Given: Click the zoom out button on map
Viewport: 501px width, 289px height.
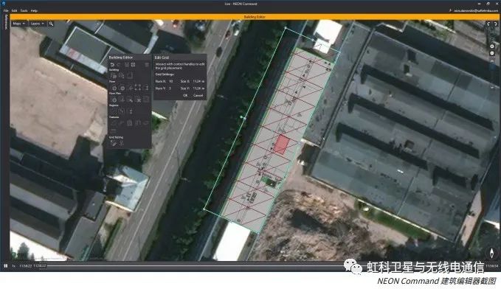Looking at the screenshot, I should tap(492, 53).
